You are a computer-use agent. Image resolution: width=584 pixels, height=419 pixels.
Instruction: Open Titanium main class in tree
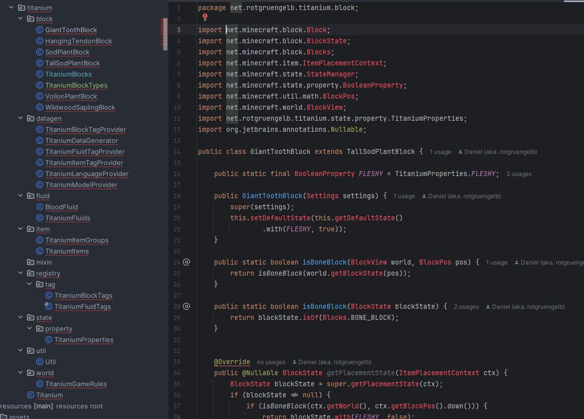click(x=50, y=395)
